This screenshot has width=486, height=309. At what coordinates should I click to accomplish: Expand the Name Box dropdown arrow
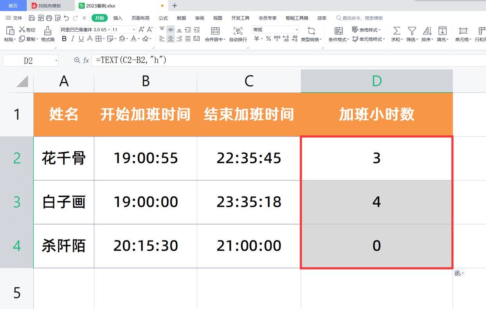56,61
